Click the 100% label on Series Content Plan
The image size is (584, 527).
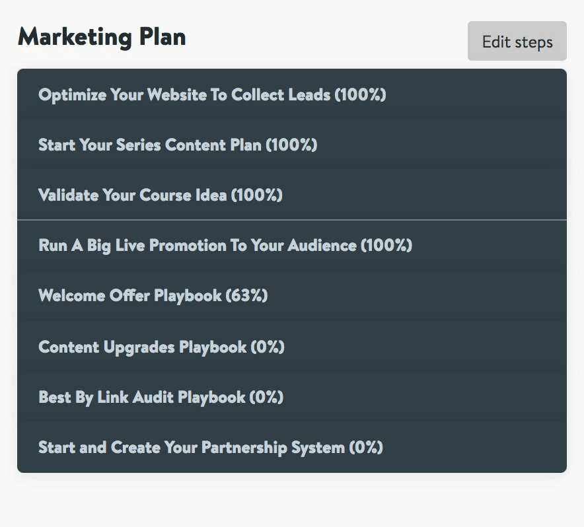(291, 145)
